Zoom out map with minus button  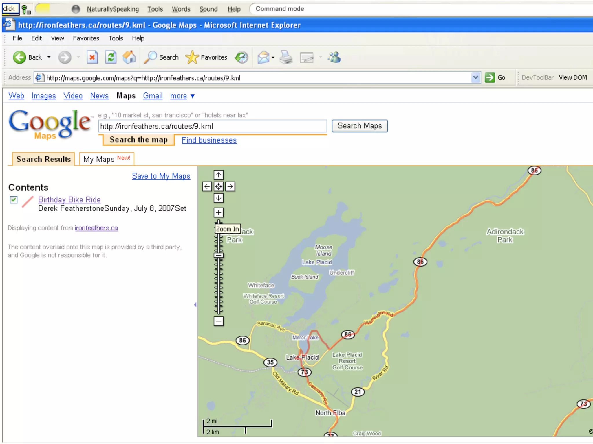point(219,321)
